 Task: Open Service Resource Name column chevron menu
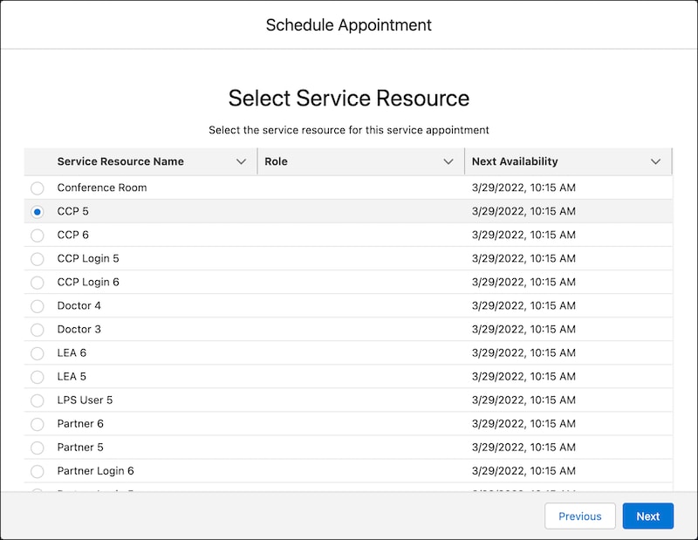(242, 161)
